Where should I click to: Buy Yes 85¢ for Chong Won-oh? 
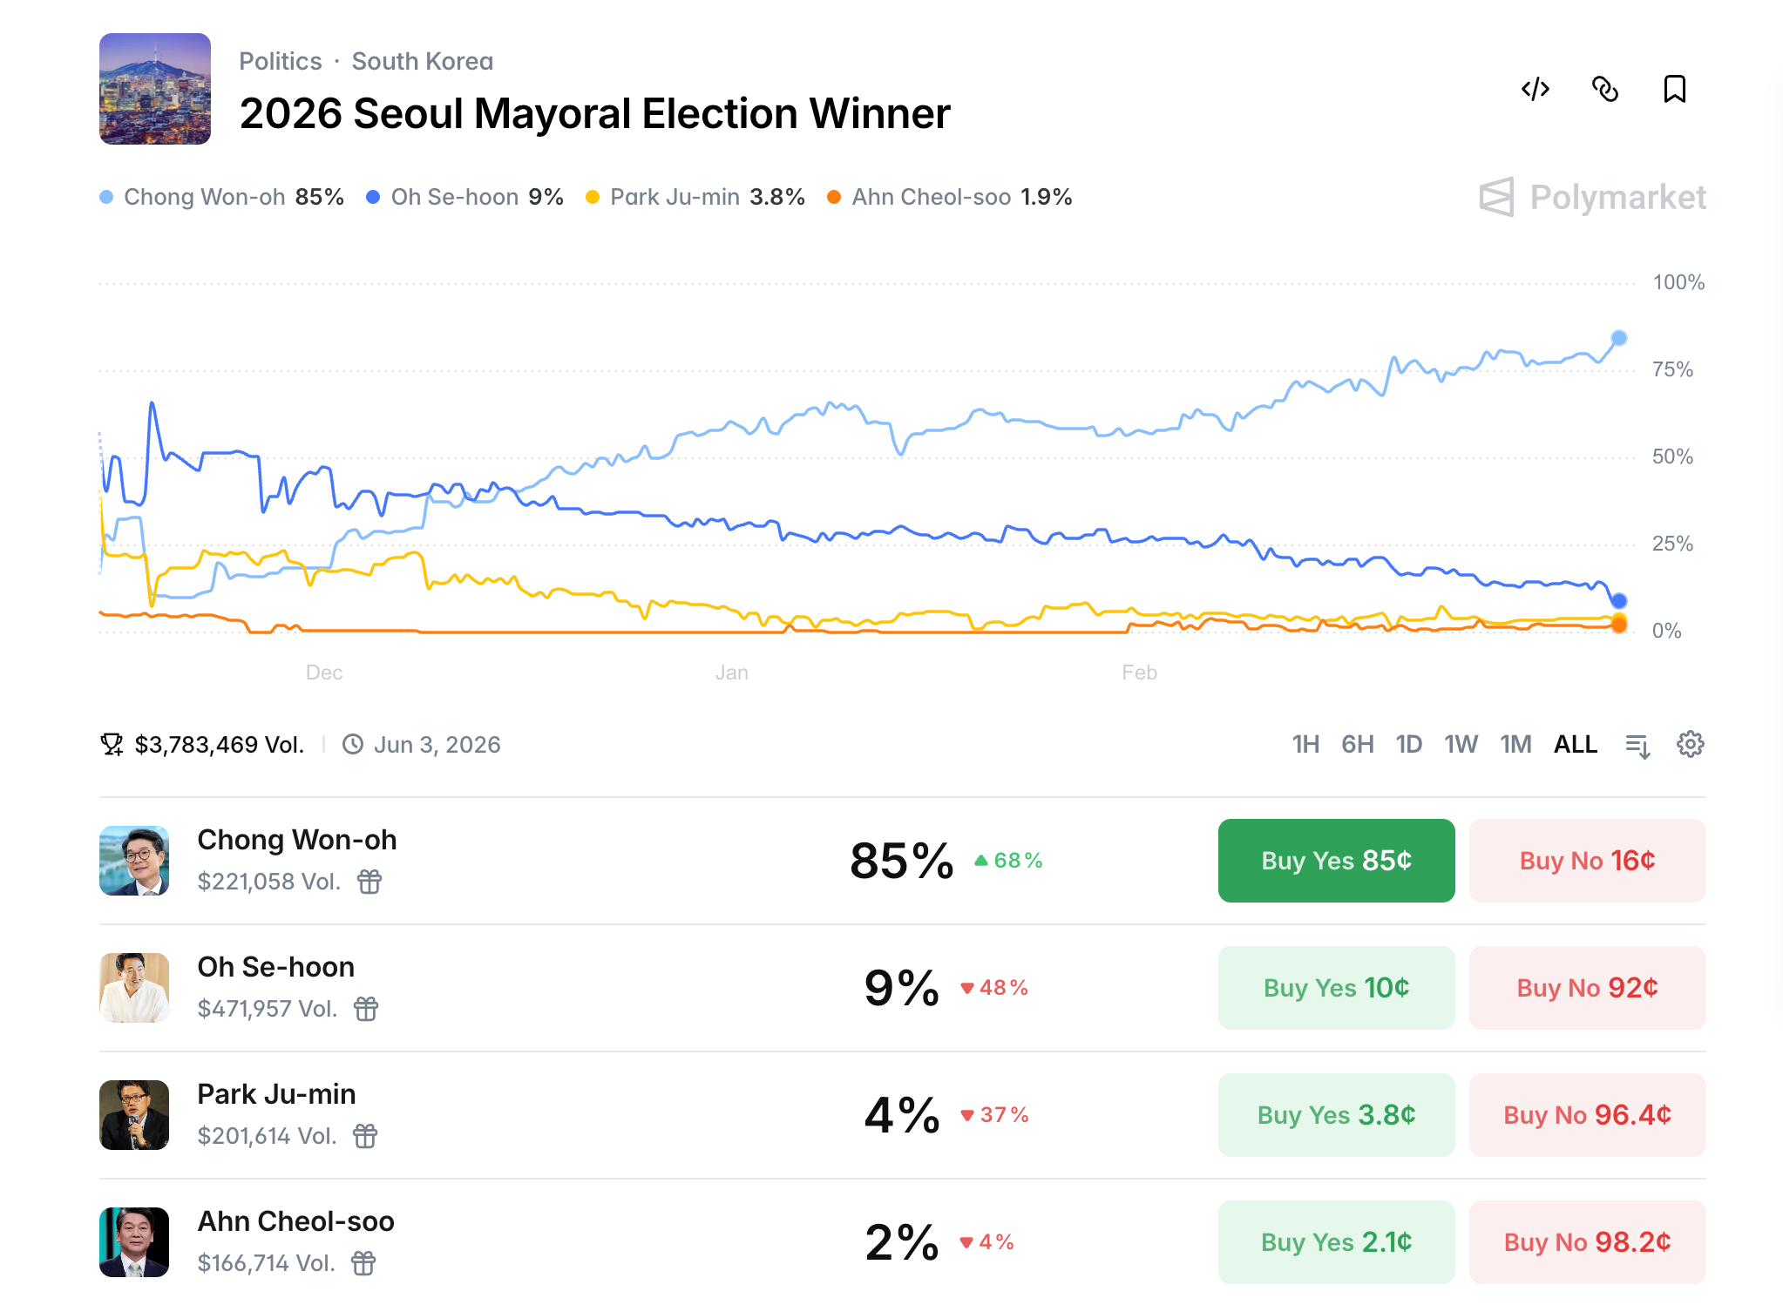pyautogui.click(x=1336, y=861)
